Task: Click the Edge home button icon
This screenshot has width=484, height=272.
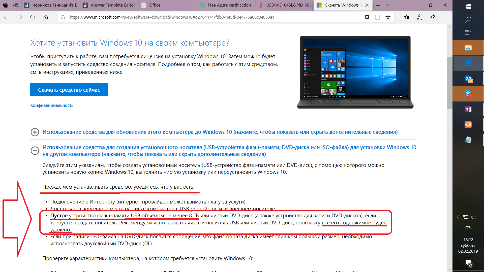Action: point(46,17)
